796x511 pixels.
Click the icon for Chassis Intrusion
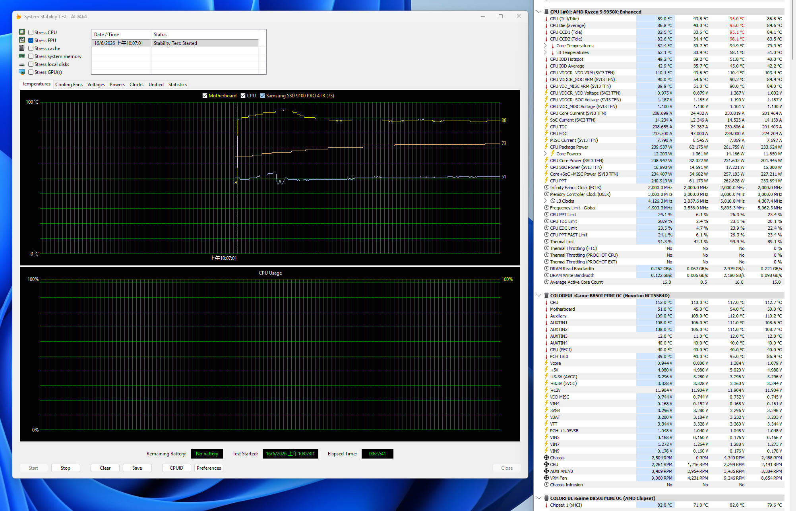(546, 485)
